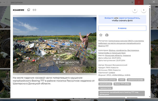Close the photo modal overlay
This screenshot has width=158, height=101.
point(154,2)
